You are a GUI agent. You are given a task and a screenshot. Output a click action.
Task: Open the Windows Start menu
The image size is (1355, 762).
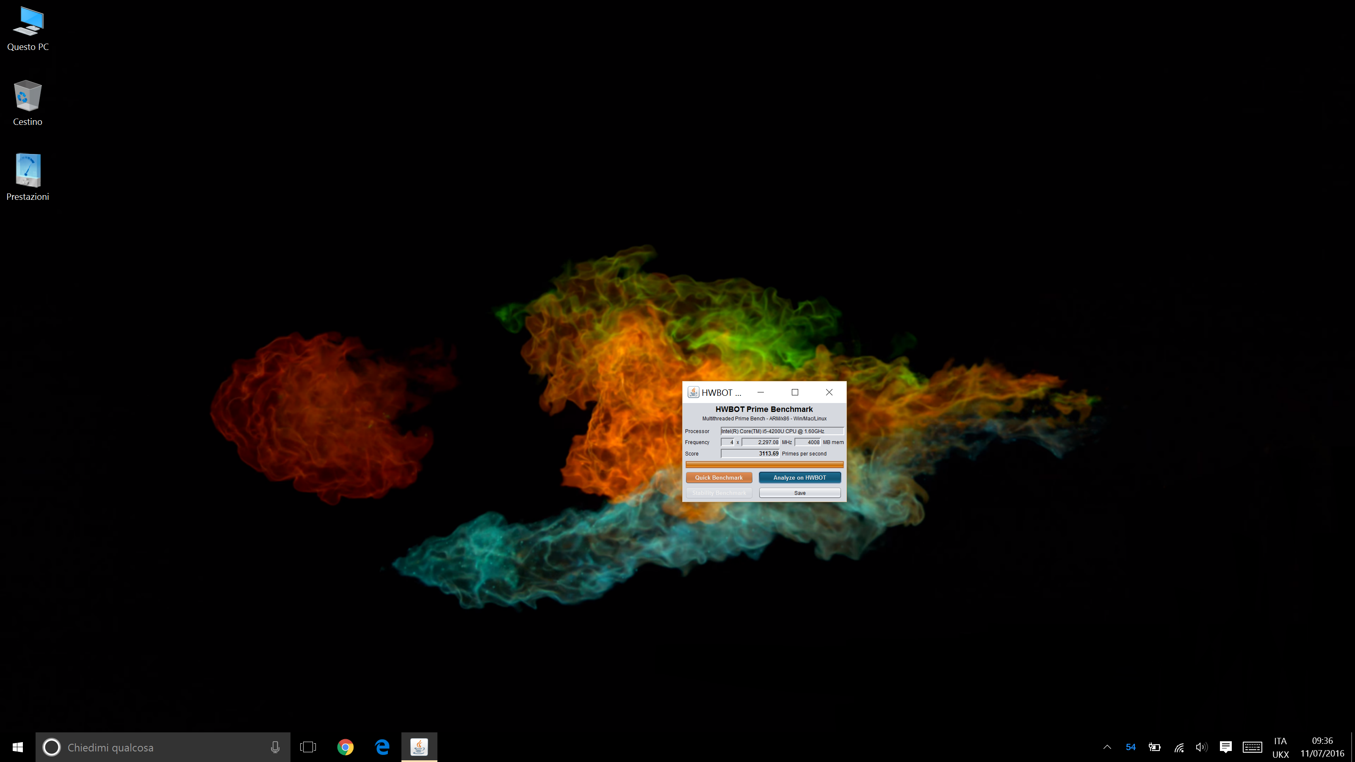tap(17, 747)
